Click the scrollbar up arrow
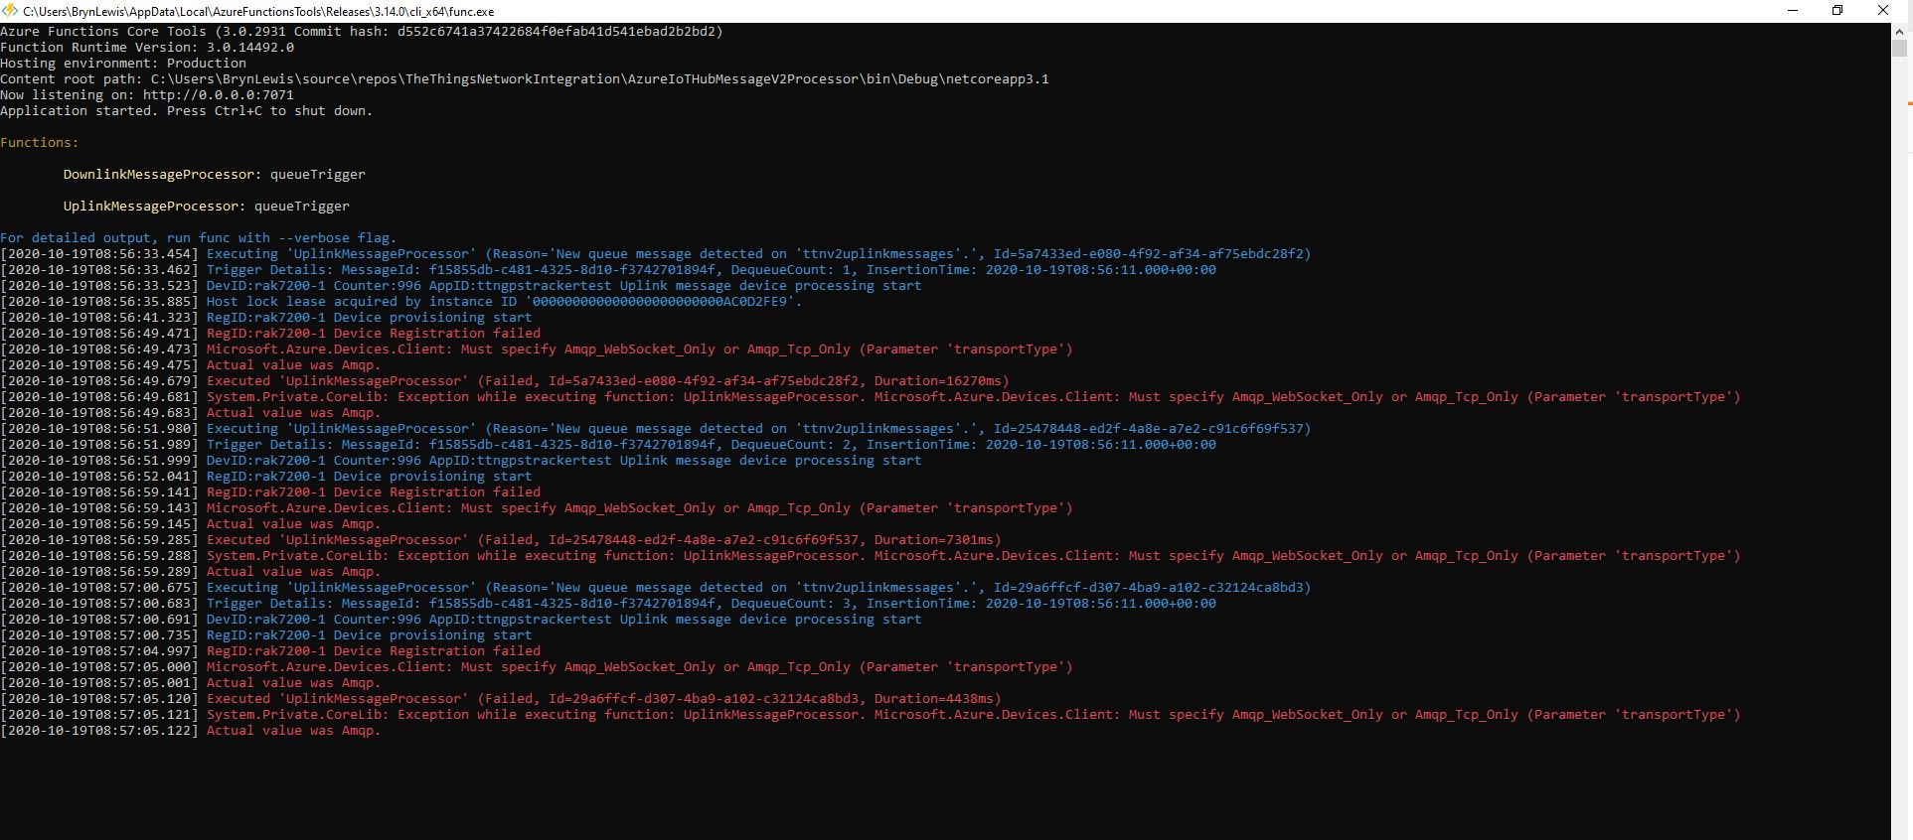The width and height of the screenshot is (1913, 840). click(x=1900, y=31)
